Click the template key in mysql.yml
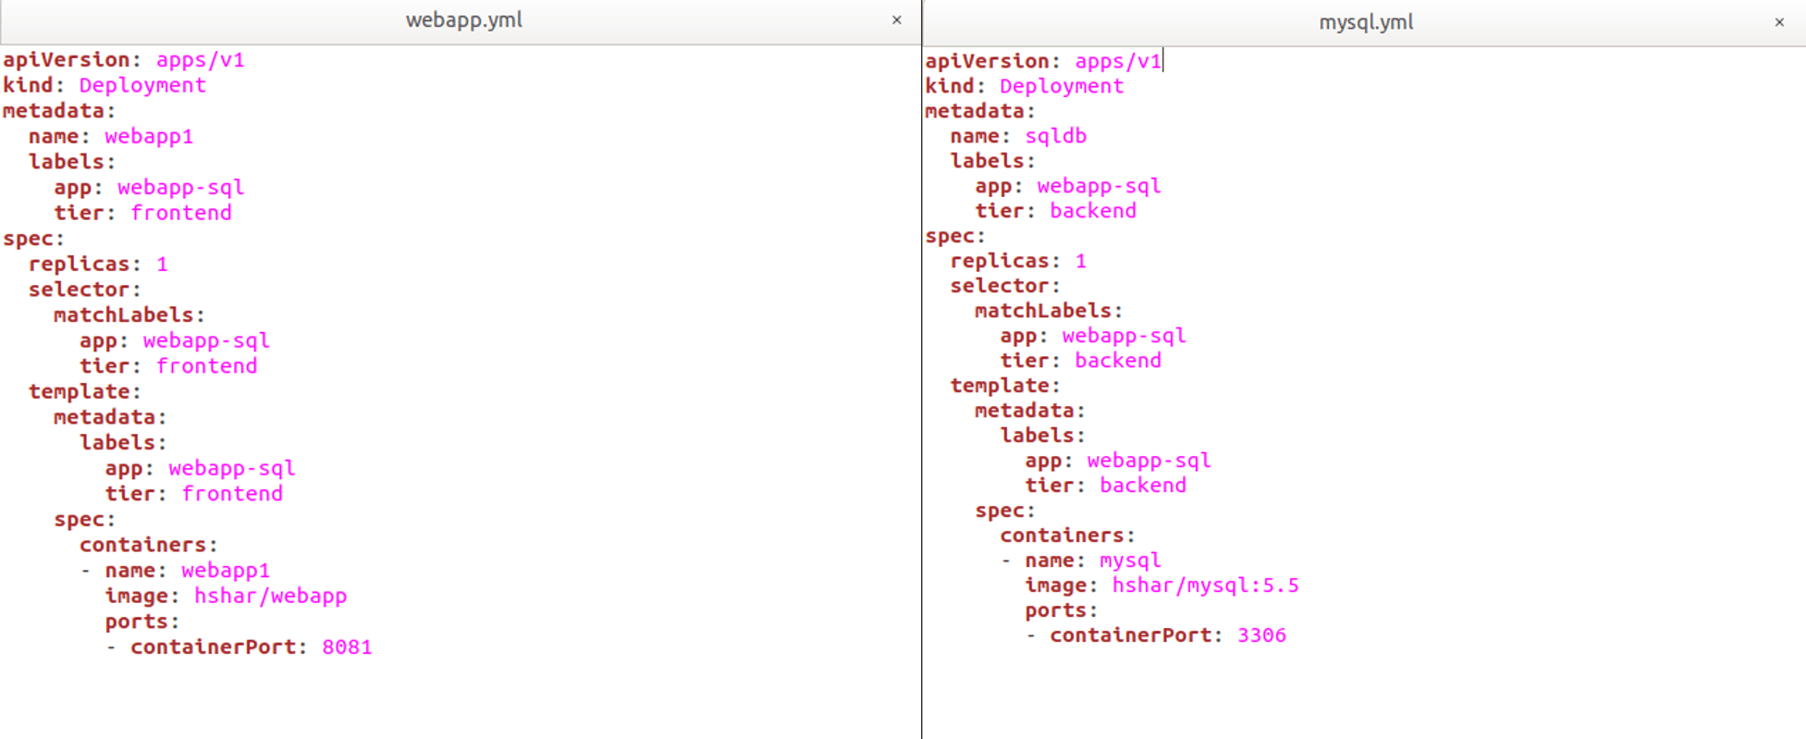 (x=1000, y=386)
